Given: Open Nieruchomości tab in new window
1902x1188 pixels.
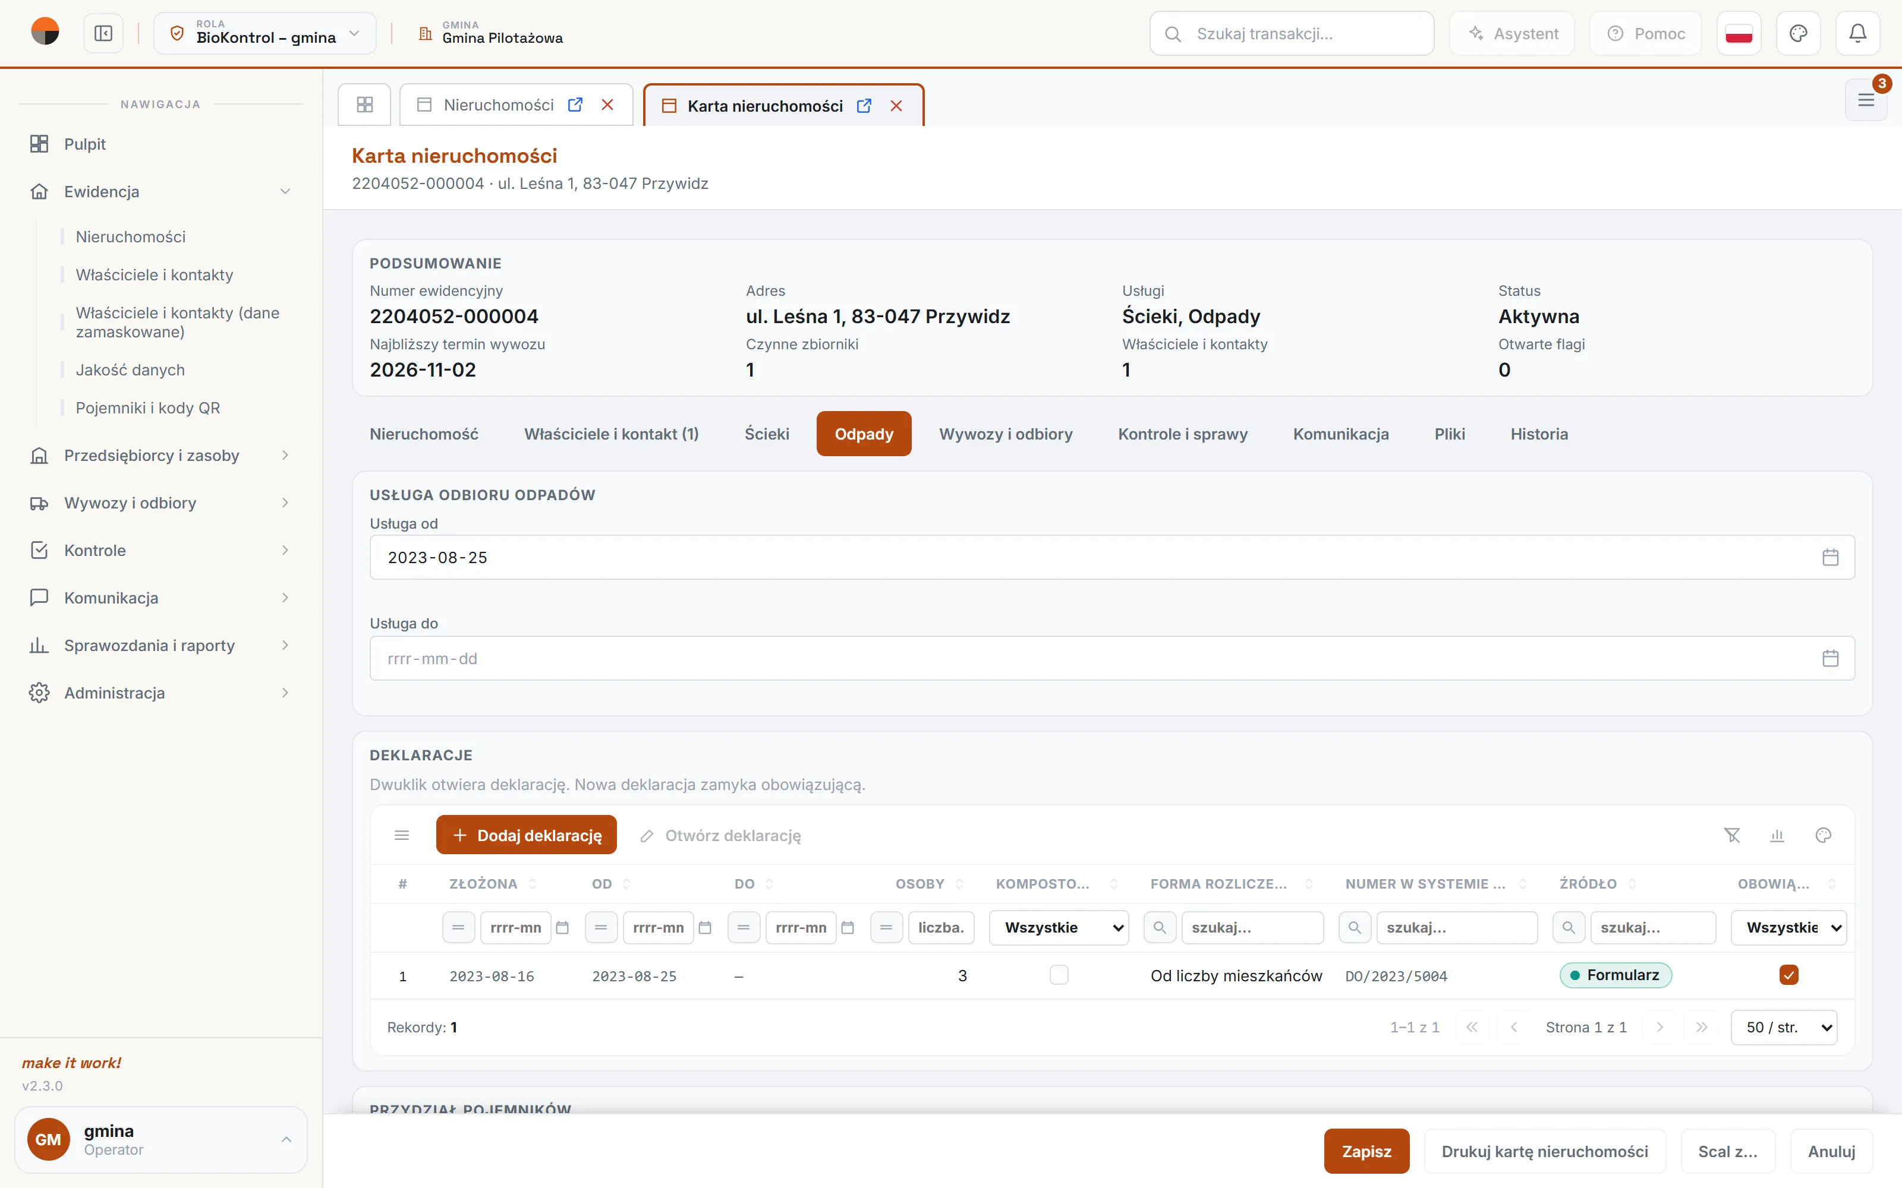Looking at the screenshot, I should pos(575,105).
